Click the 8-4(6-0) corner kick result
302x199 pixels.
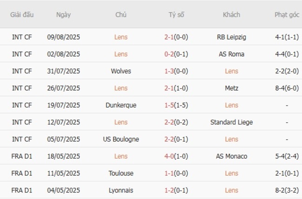287,88
